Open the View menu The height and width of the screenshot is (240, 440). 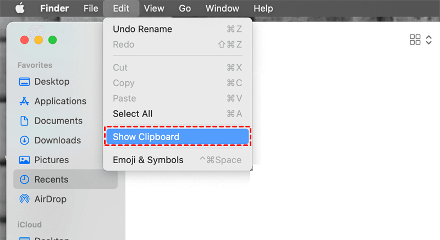154,8
